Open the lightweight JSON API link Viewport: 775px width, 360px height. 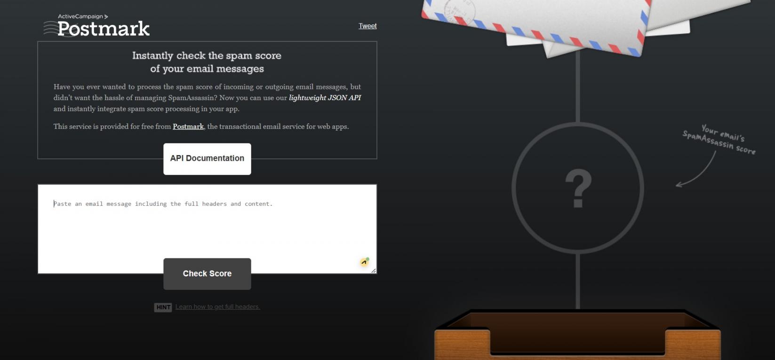coord(325,98)
